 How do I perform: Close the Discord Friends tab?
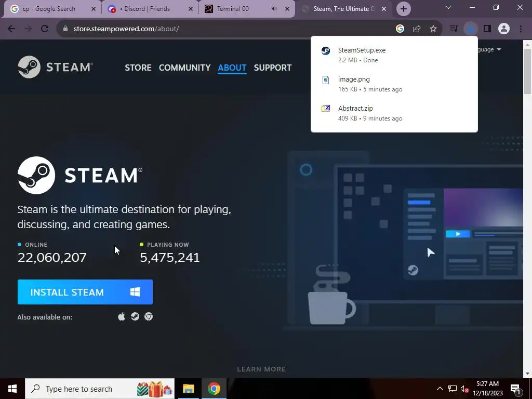191,9
